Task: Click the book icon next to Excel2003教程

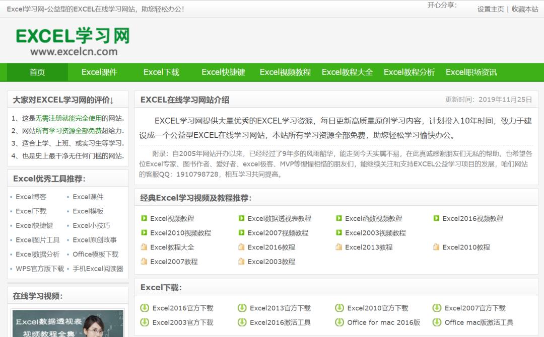Action: pos(241,262)
